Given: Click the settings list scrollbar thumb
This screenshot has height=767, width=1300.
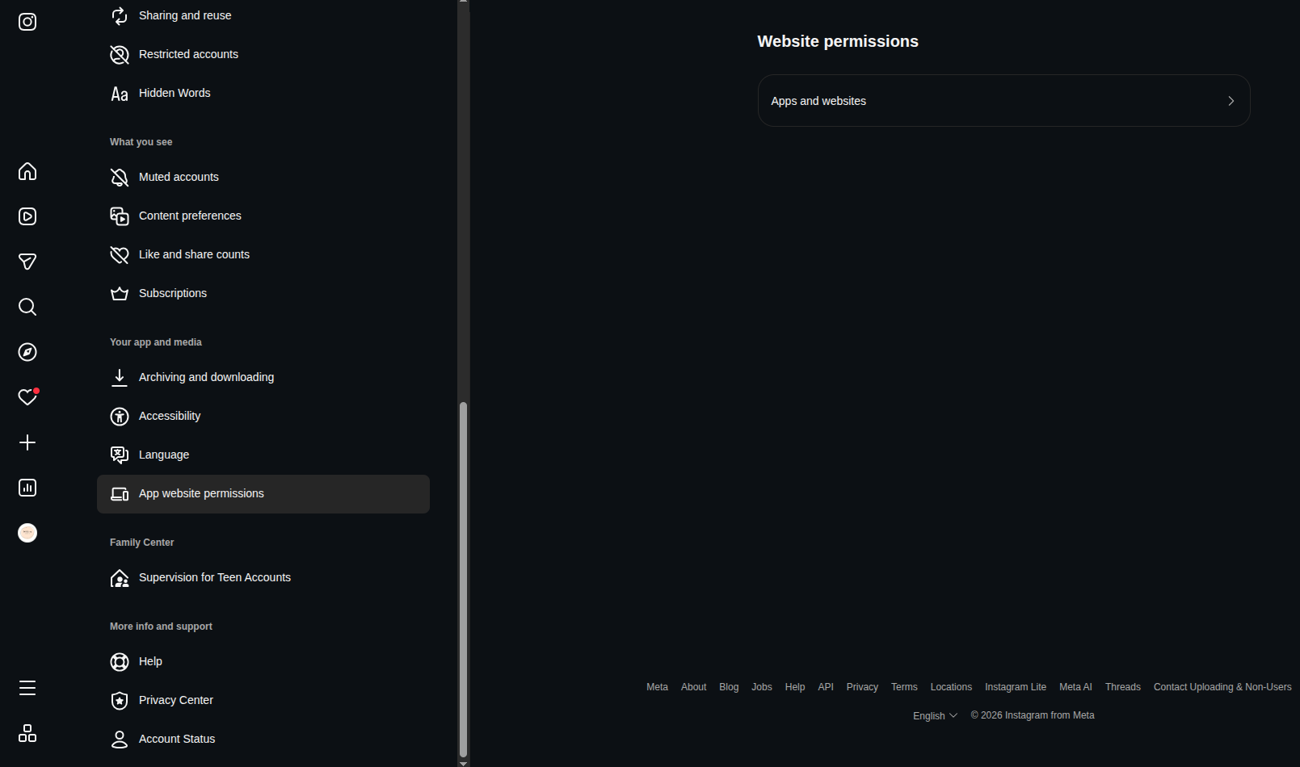Looking at the screenshot, I should pos(463,579).
